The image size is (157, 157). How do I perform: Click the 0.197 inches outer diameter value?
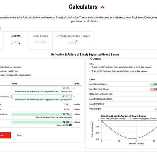pos(67,105)
